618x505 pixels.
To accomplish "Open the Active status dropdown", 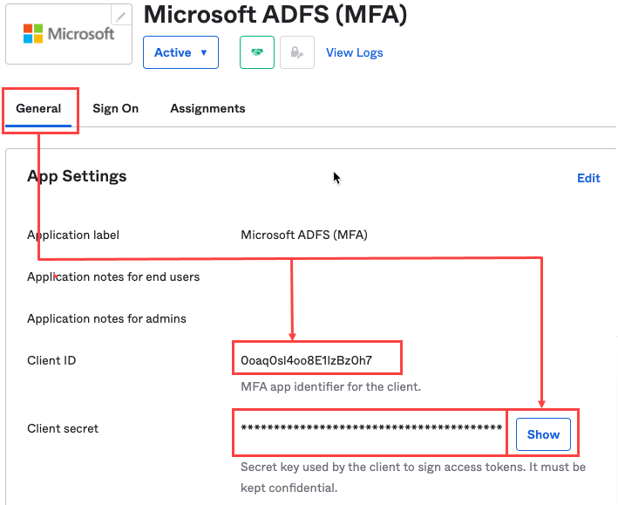I will coord(180,52).
